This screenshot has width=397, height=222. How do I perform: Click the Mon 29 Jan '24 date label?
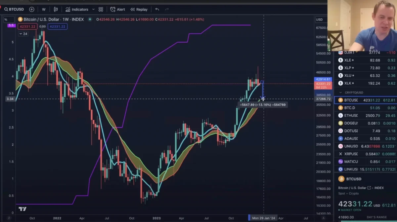pyautogui.click(x=263, y=218)
